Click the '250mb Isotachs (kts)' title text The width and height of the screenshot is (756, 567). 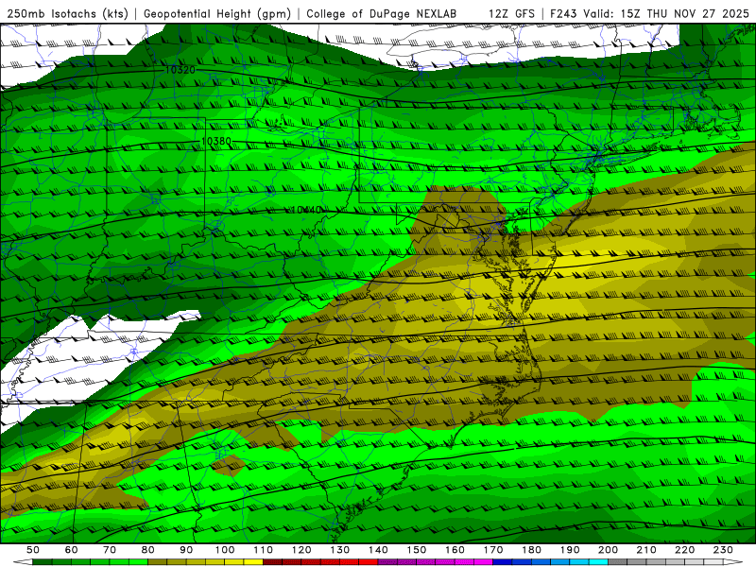pyautogui.click(x=67, y=14)
